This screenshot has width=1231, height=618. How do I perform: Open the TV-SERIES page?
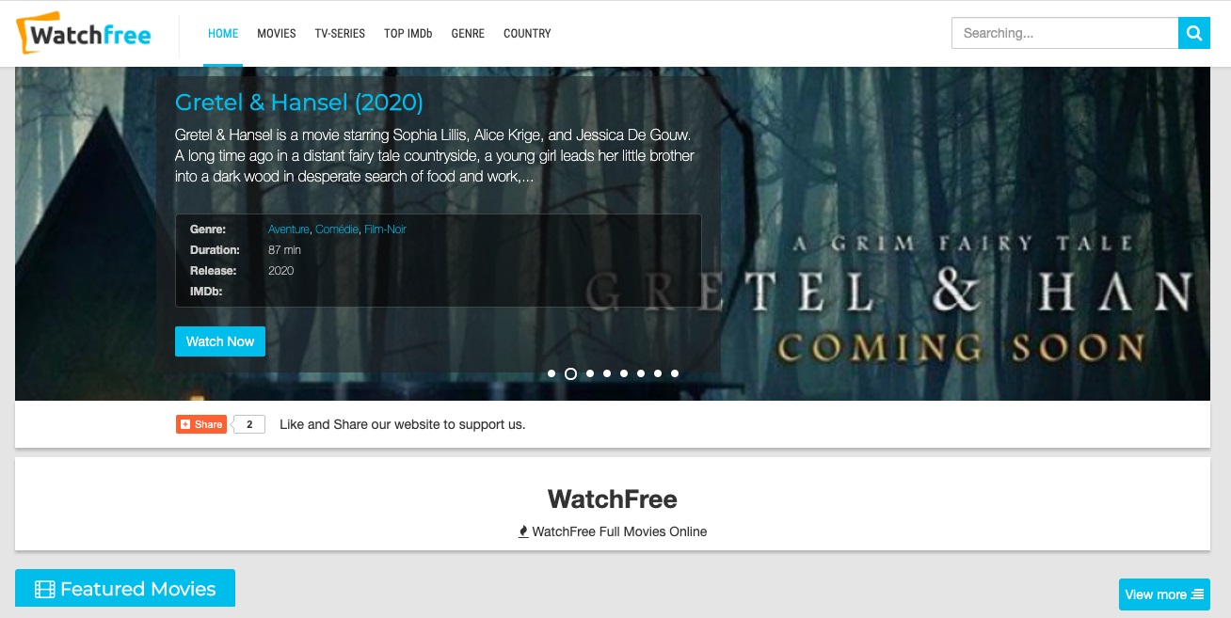(x=340, y=34)
